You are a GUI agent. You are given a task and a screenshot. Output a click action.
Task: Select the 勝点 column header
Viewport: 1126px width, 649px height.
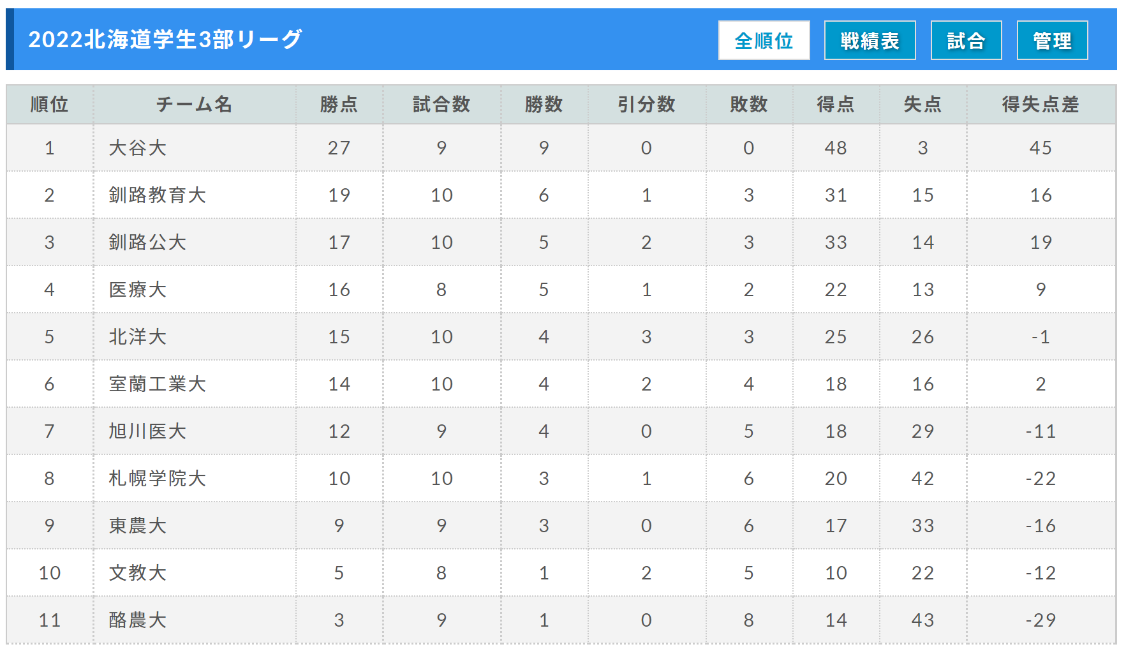(339, 105)
